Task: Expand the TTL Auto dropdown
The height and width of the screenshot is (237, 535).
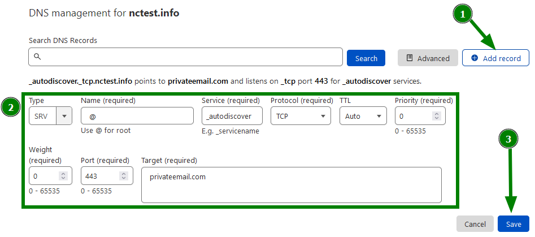Action: tap(363, 116)
